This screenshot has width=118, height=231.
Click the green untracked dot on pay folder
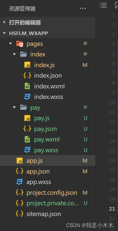click(x=85, y=107)
